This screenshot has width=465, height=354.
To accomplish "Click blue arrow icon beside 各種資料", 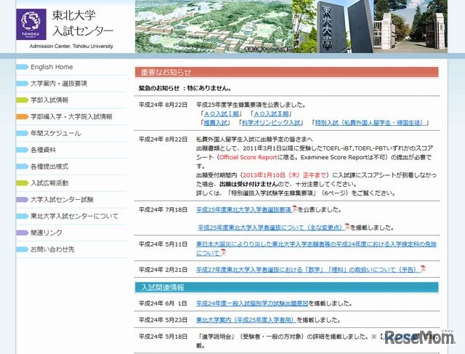I will pyautogui.click(x=23, y=150).
